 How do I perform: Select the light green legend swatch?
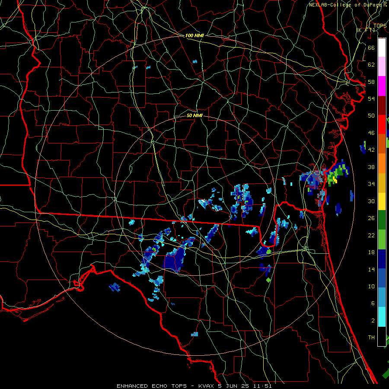click(382, 239)
